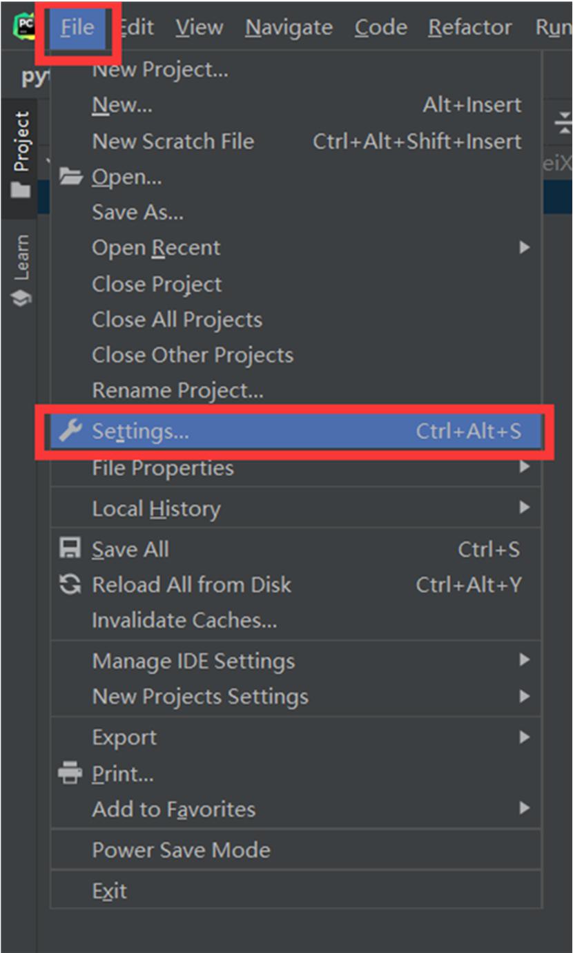Open the Edit menu
This screenshot has height=953, width=573.
pyautogui.click(x=137, y=27)
